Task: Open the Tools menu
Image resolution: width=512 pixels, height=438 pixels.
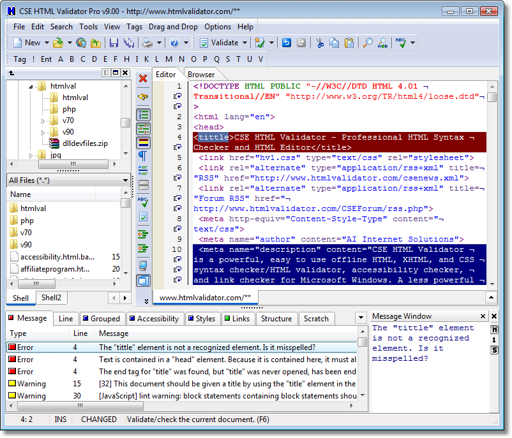Action: (89, 27)
